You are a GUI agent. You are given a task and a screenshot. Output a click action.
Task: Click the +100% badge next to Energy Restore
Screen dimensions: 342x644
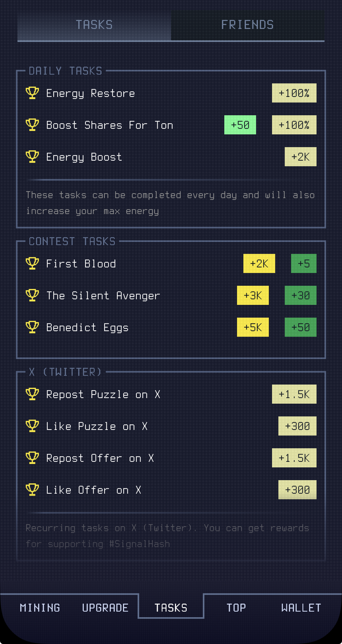point(294,93)
